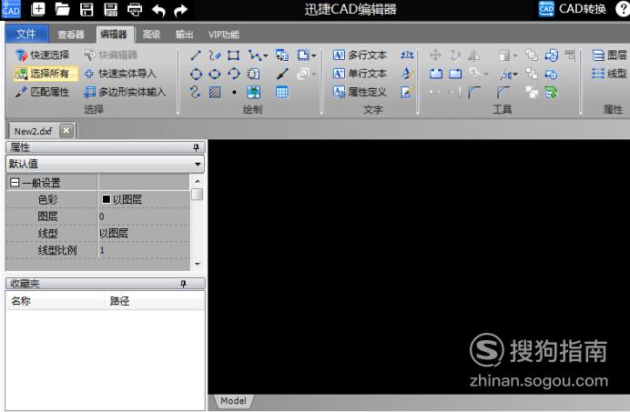
Task: Click the Save As PDF icon
Action: pyautogui.click(x=110, y=9)
